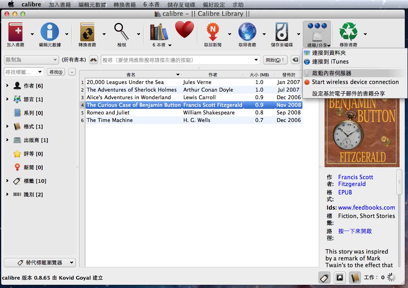The height and width of the screenshot is (288, 408).
Task: Click the Convert Books brown book icon
Action: pyautogui.click(x=87, y=32)
